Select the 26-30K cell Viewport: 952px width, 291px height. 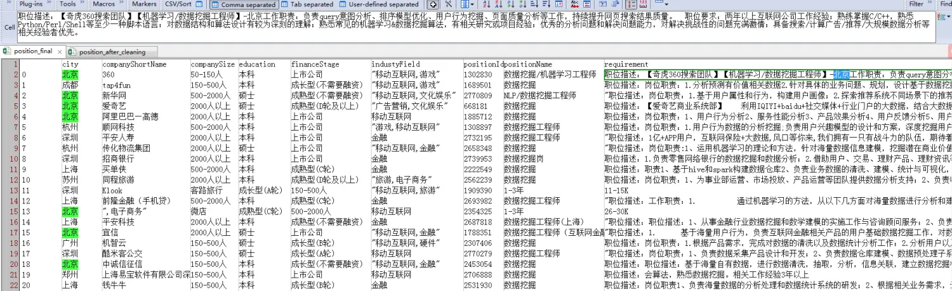(616, 211)
